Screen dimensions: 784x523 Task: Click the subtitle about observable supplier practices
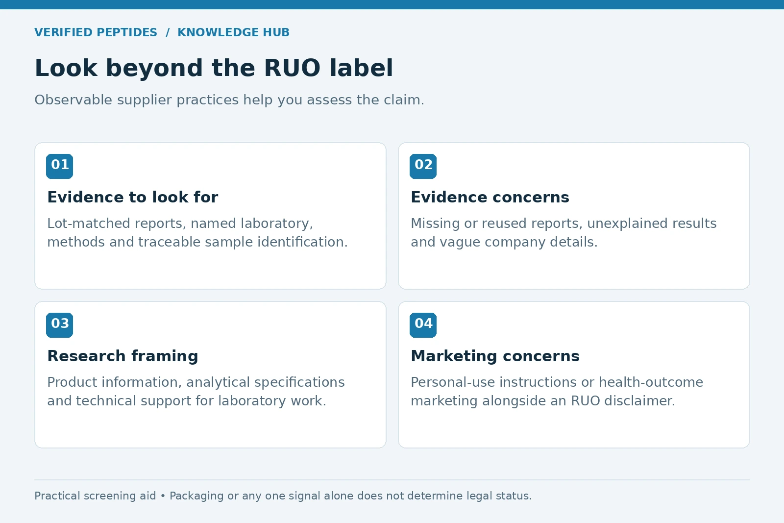229,100
